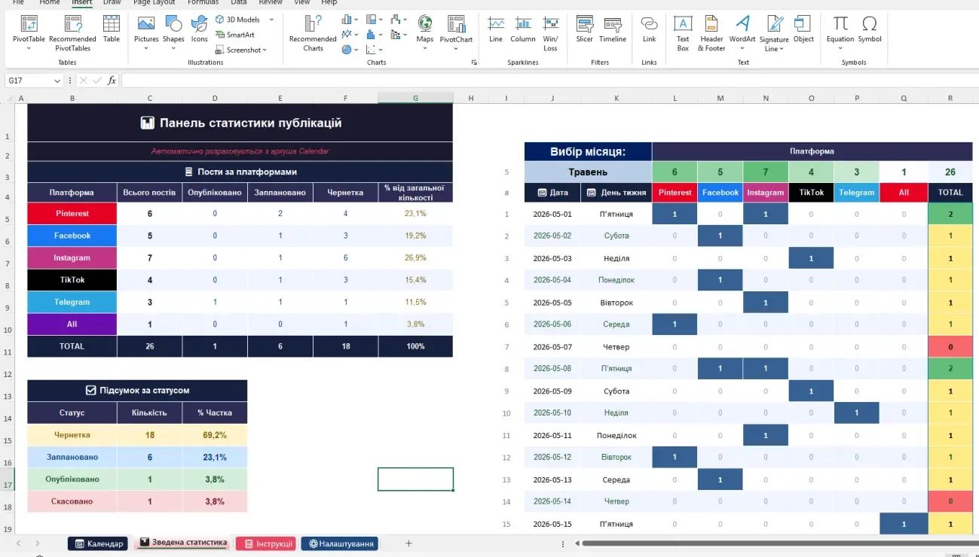This screenshot has width=979, height=557.
Task: Open the Home ribbon tab
Action: (x=50, y=2)
